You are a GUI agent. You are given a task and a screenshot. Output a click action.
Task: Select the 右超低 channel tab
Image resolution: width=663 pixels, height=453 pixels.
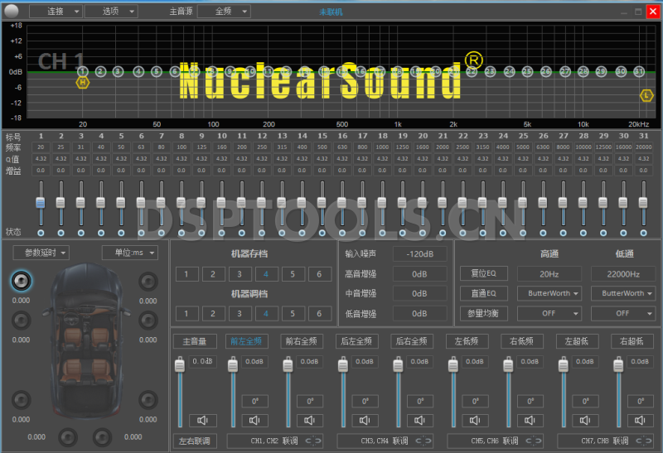(x=632, y=341)
